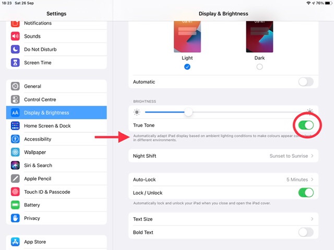Go to Touch ID & Passcode
Viewport: 334px width, 250px height.
(47, 192)
